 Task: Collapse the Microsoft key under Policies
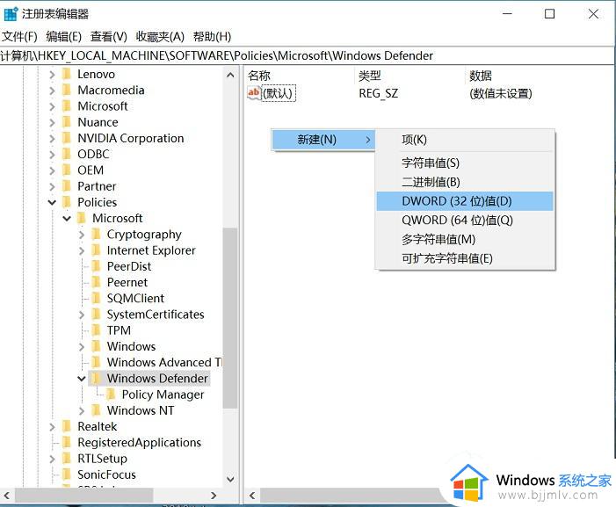point(67,218)
